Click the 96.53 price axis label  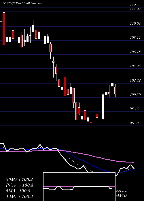(x=134, y=123)
